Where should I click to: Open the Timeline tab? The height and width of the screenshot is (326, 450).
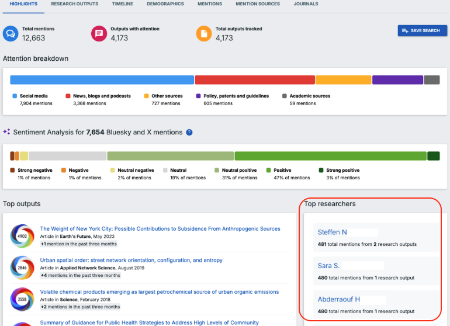[x=123, y=4]
